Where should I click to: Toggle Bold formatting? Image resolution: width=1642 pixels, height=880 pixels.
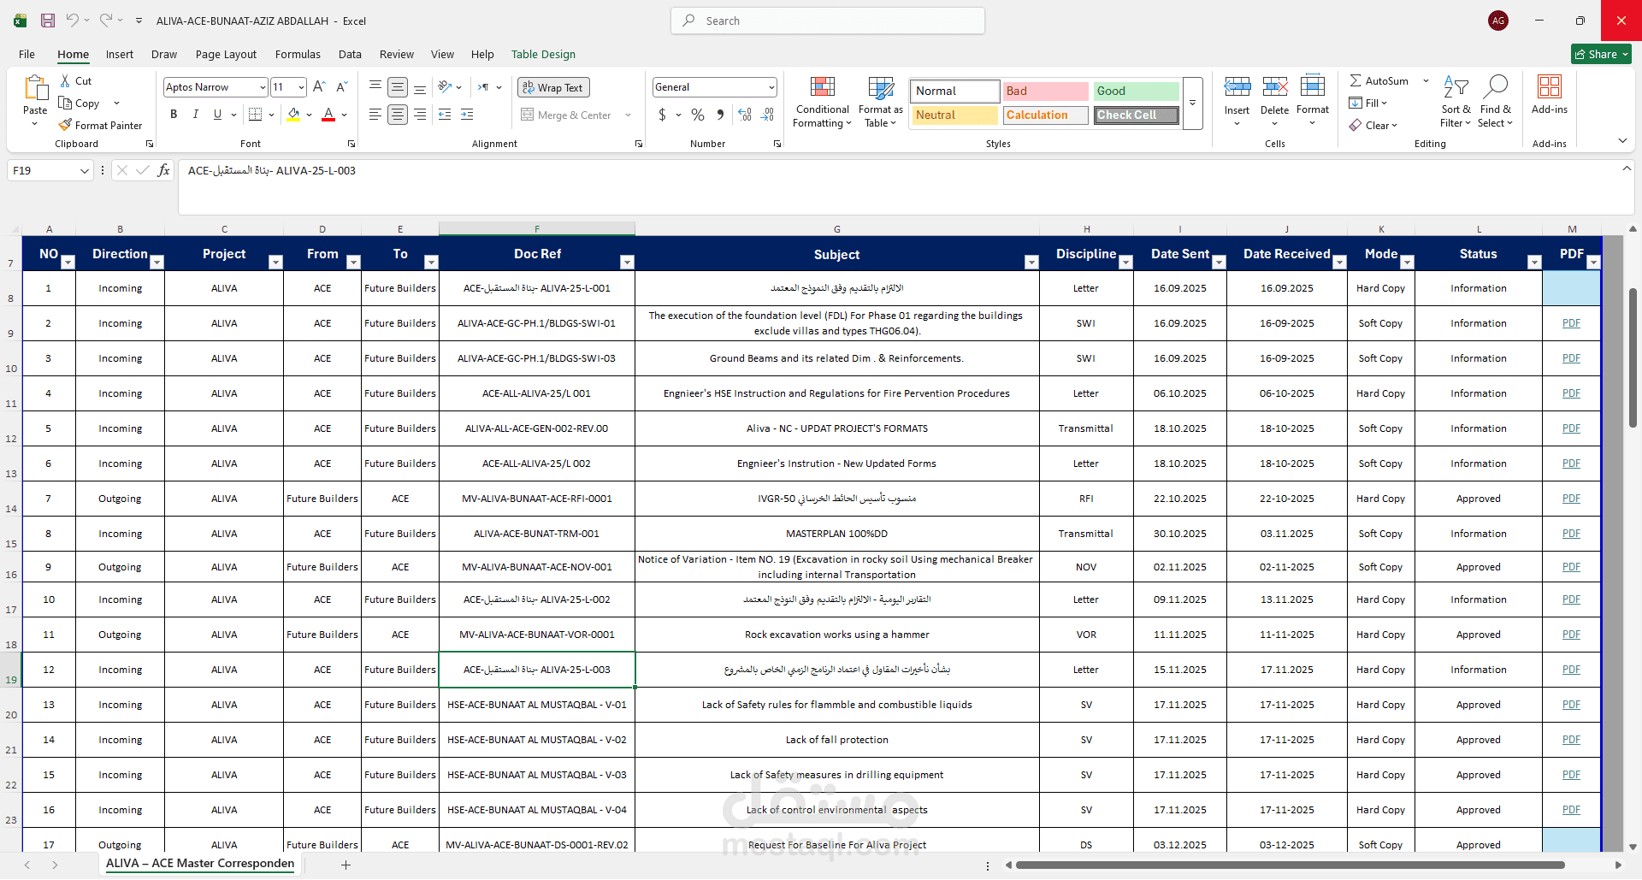click(174, 114)
